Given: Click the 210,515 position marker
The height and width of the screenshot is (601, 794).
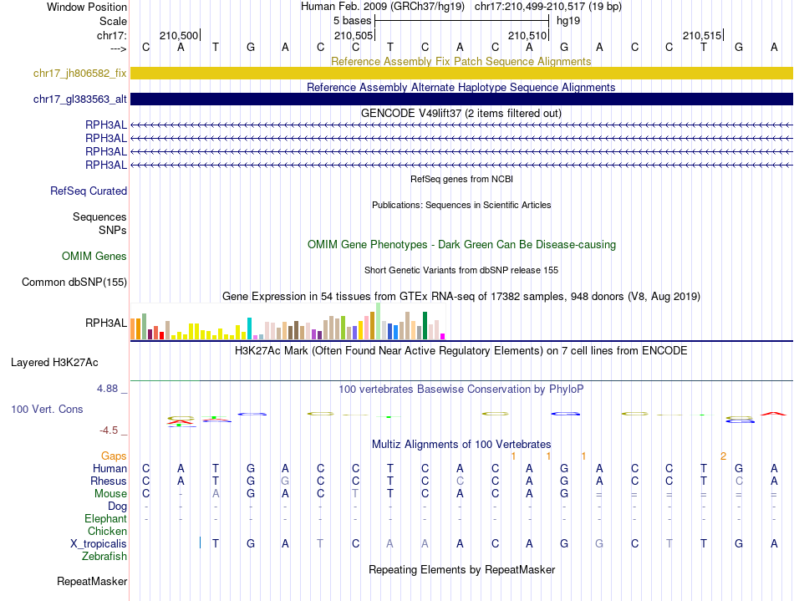Looking at the screenshot, I should pyautogui.click(x=702, y=35).
